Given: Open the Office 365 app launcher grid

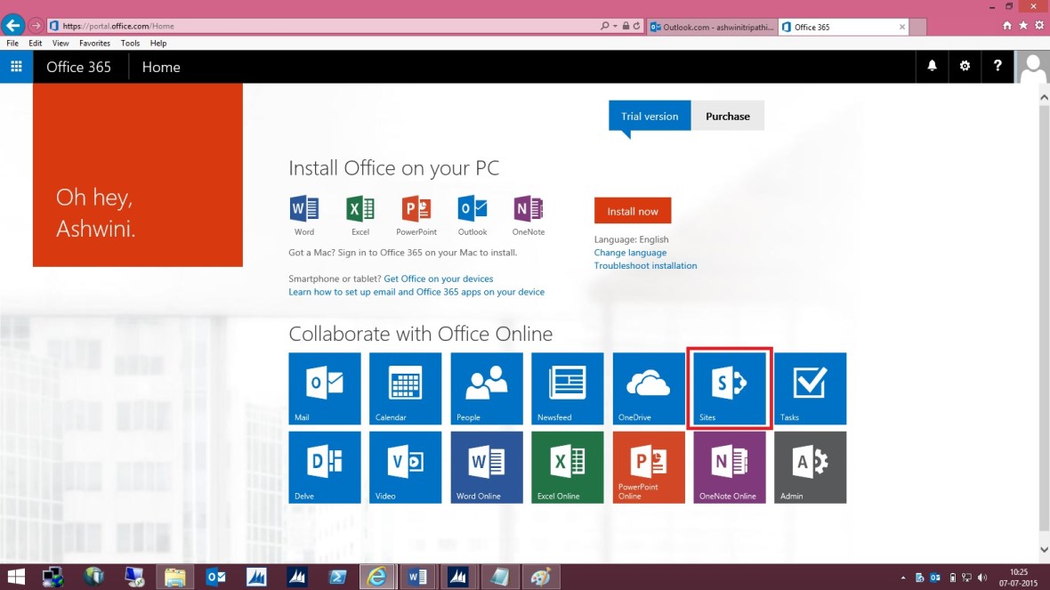Looking at the screenshot, I should click(x=16, y=66).
